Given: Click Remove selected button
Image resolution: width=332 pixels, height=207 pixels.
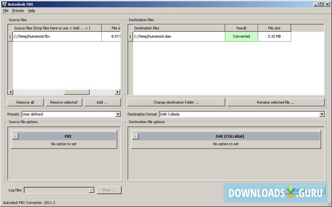Looking at the screenshot, I should tap(64, 102).
